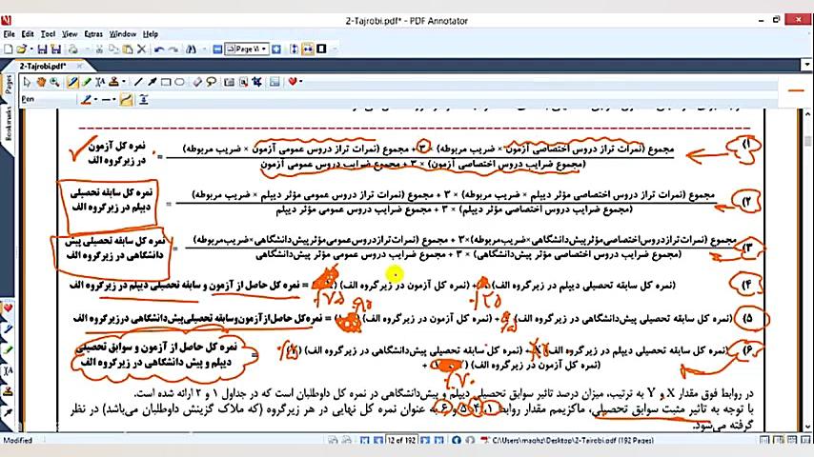Open the Help menu
The height and width of the screenshot is (457, 814).
[150, 34]
